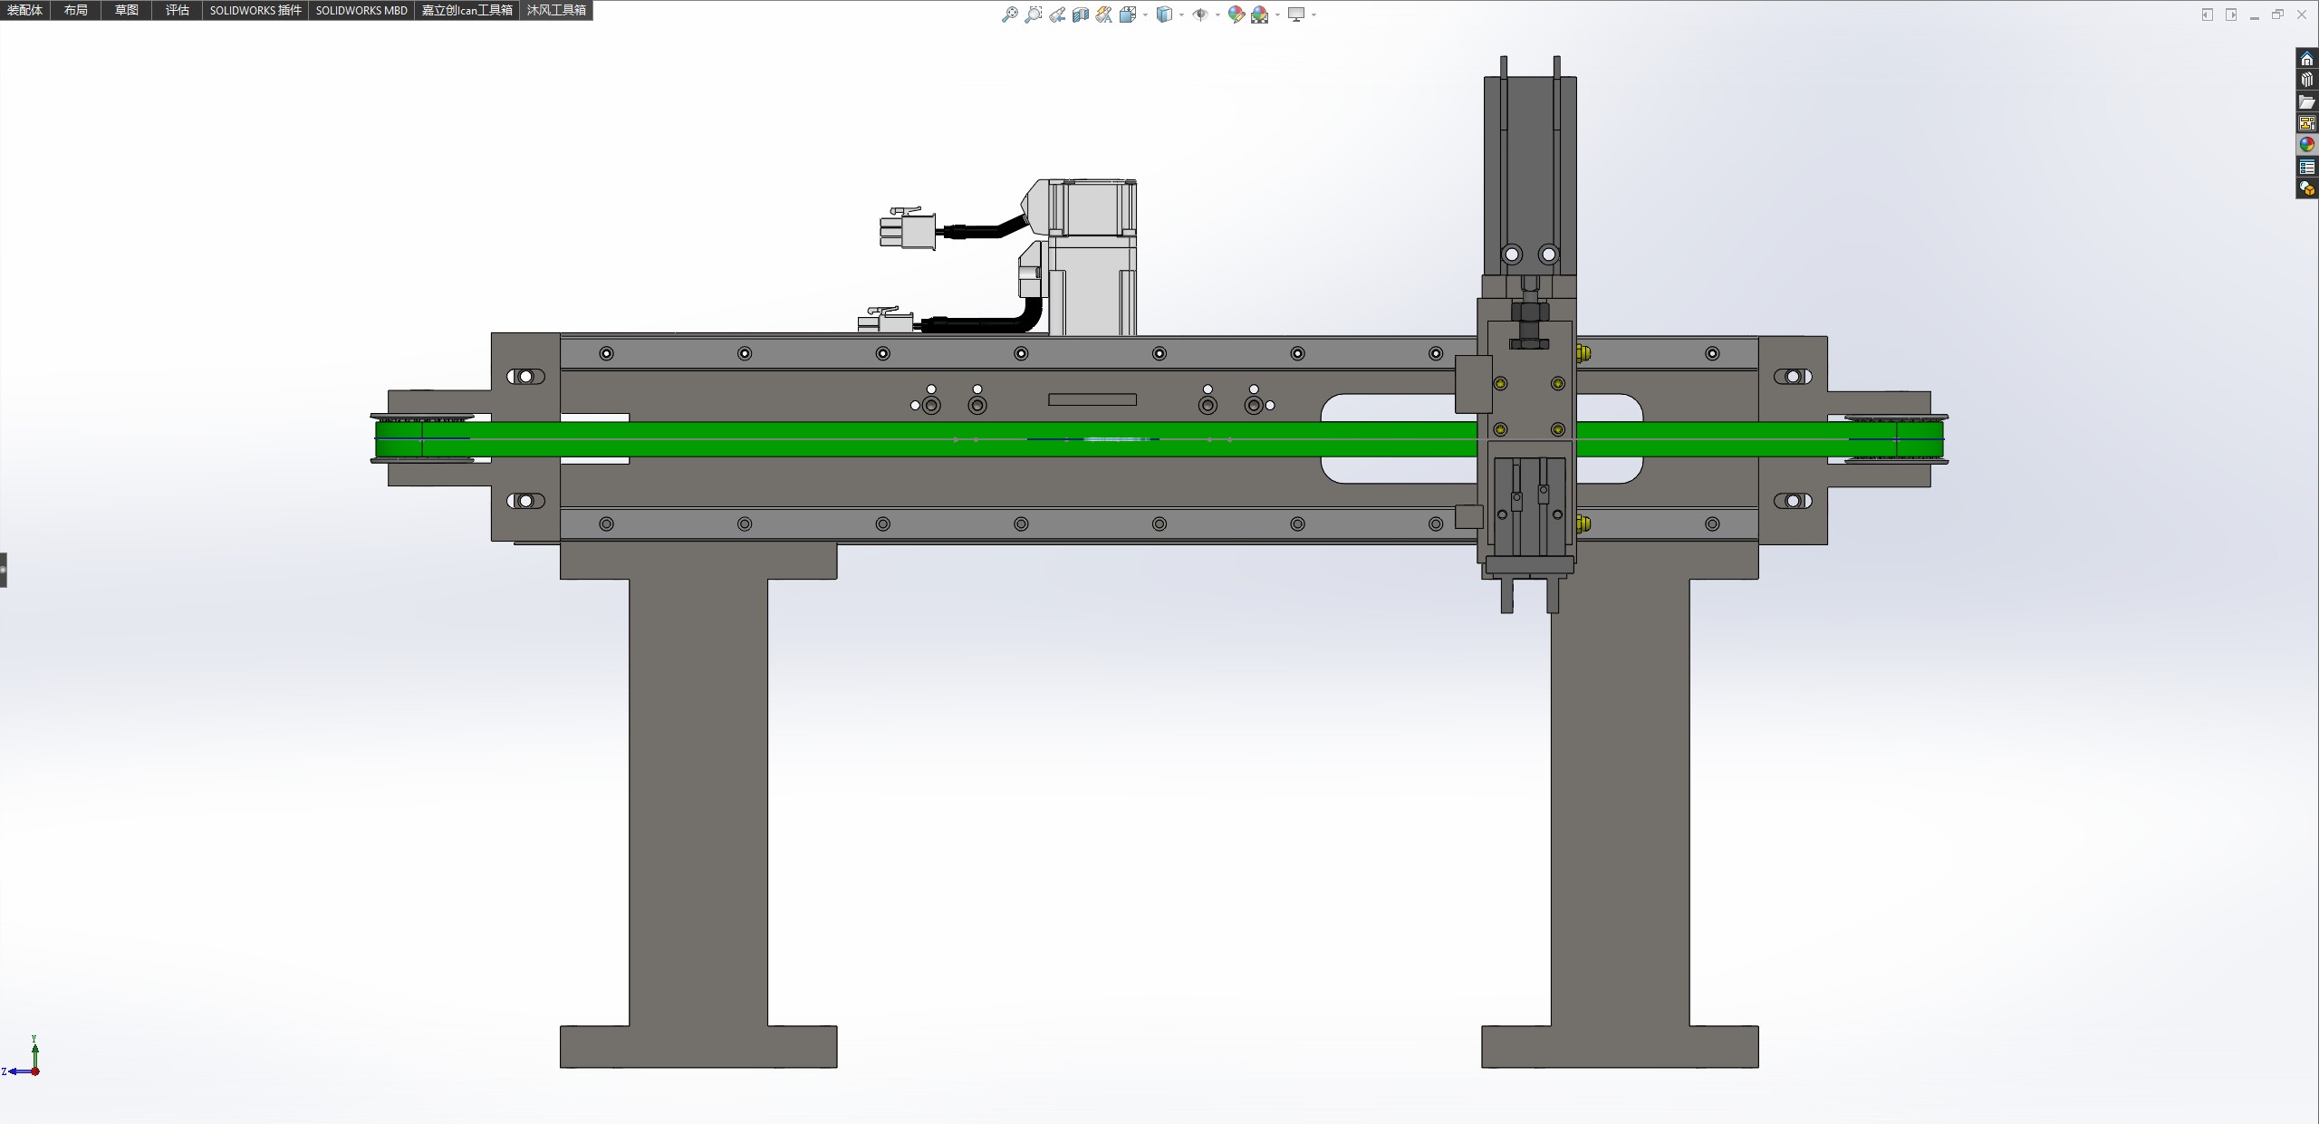Expand the Hide/Show Items dropdown
Image resolution: width=2319 pixels, height=1124 pixels.
point(1217,14)
